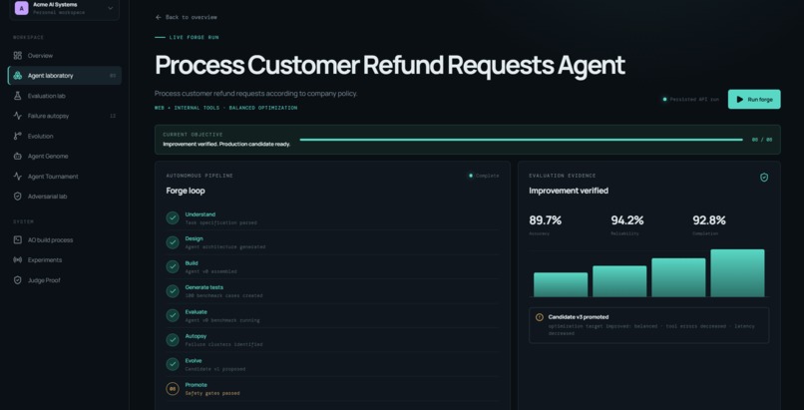Click the Improvement verified heading
The height and width of the screenshot is (410, 804).
pyautogui.click(x=569, y=191)
